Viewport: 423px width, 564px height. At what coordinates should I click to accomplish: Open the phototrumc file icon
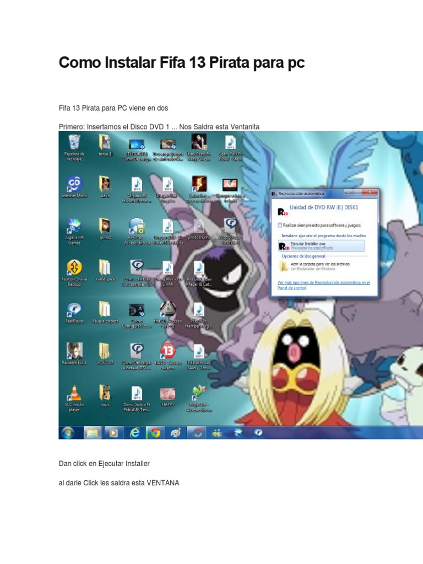click(198, 230)
